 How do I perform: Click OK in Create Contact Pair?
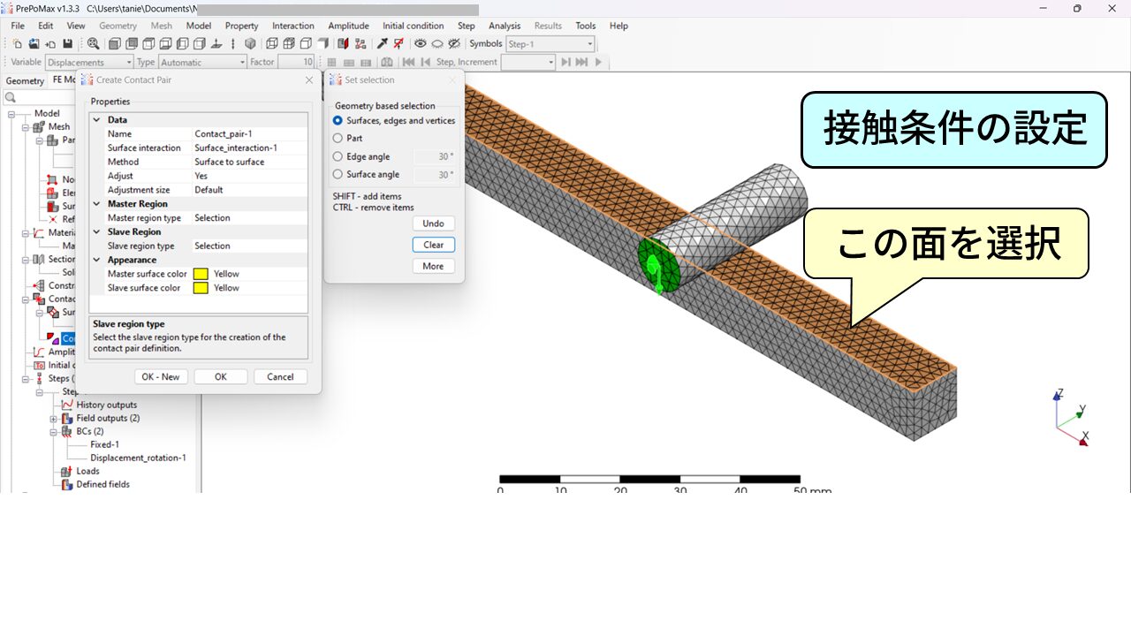221,377
